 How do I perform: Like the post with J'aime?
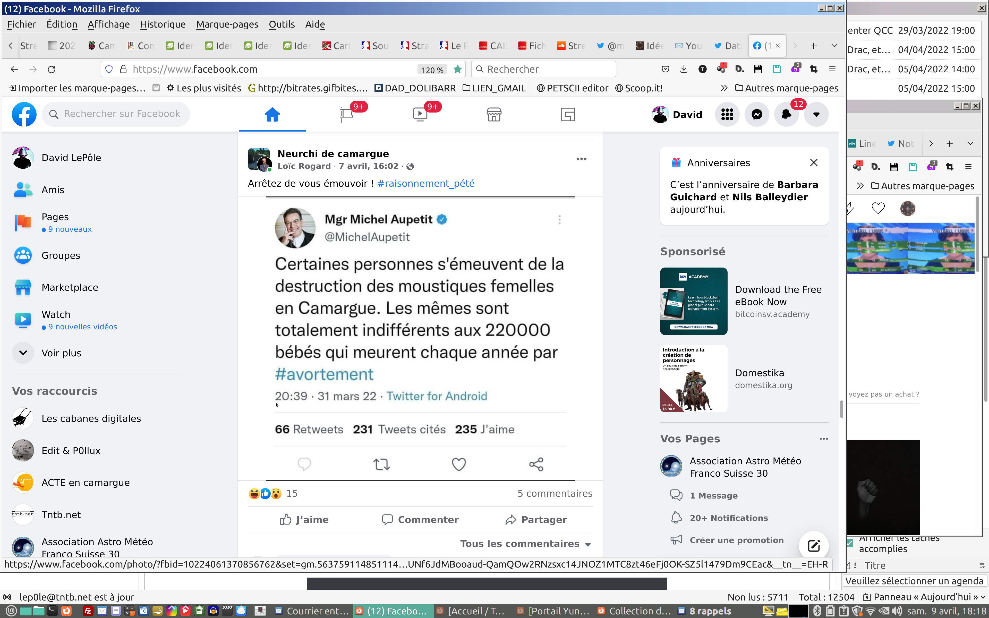coord(304,519)
